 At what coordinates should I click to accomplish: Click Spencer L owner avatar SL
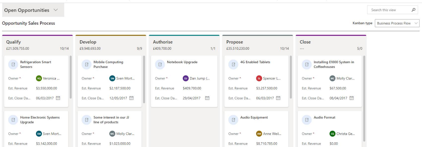[x=259, y=78]
